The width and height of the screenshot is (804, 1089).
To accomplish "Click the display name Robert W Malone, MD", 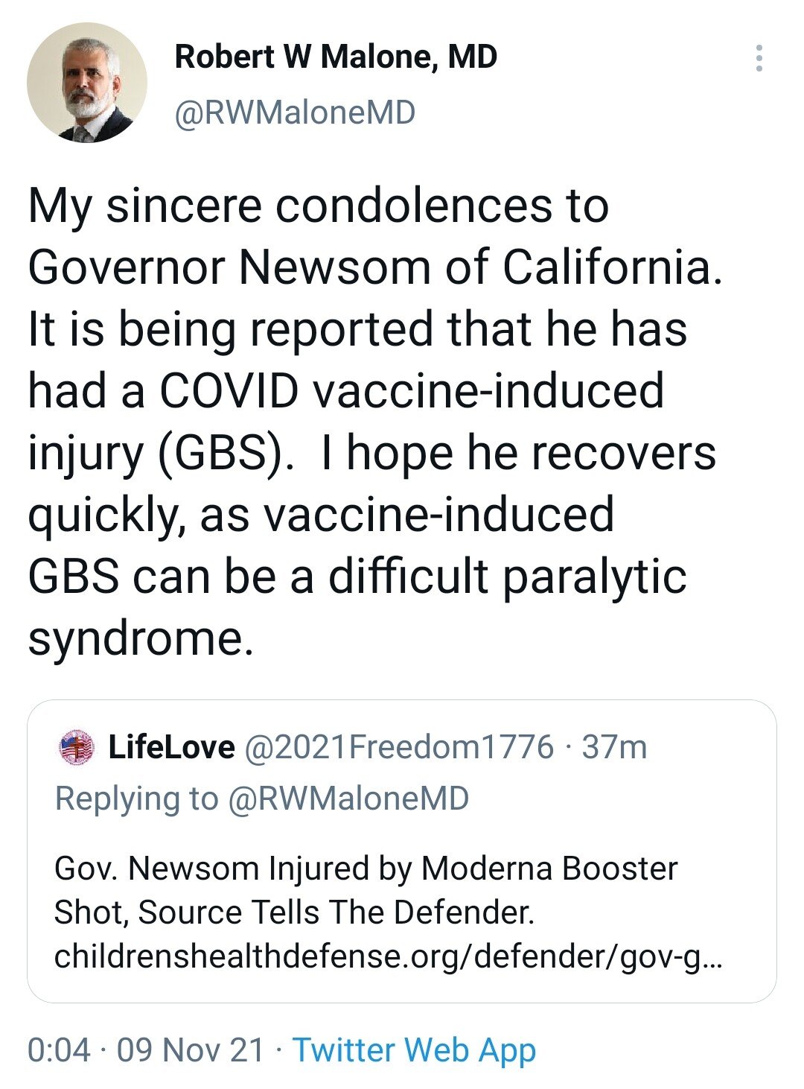I will (336, 57).
